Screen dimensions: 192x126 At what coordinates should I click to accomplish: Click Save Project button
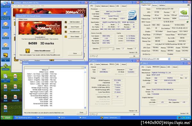pos(75,27)
